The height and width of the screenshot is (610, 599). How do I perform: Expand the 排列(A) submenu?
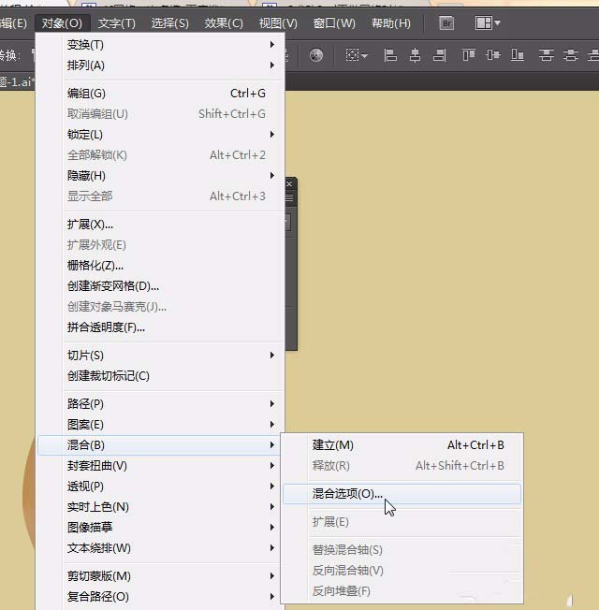pos(160,65)
